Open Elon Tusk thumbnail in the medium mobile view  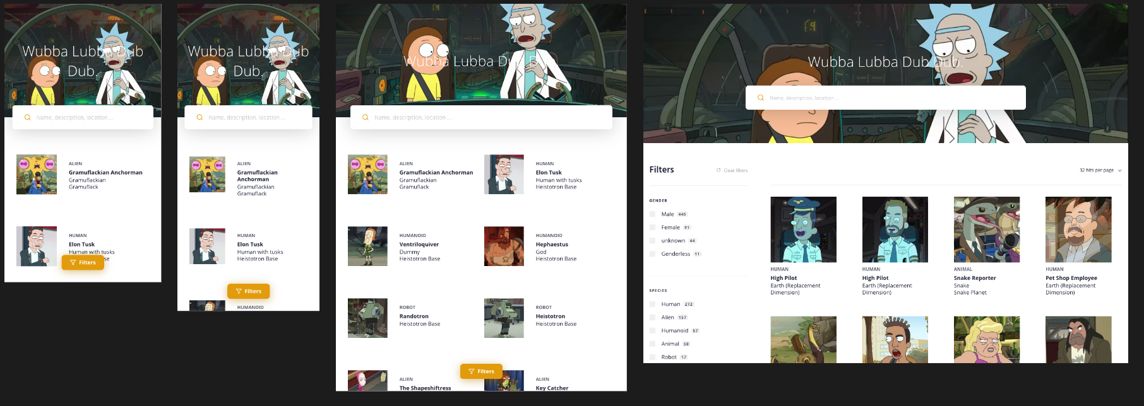(207, 246)
